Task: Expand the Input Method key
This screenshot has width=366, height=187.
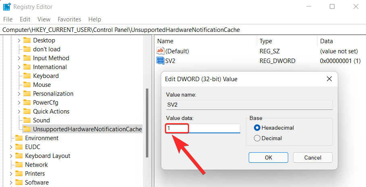Action: [x=19, y=58]
